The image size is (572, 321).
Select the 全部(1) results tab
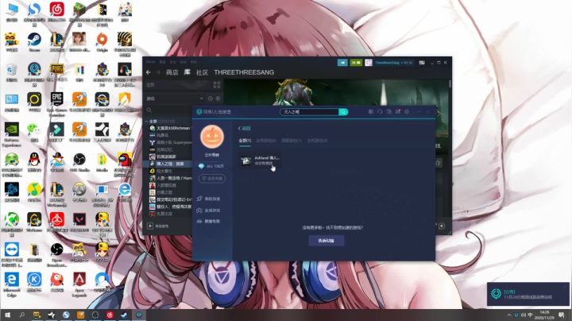pyautogui.click(x=245, y=141)
